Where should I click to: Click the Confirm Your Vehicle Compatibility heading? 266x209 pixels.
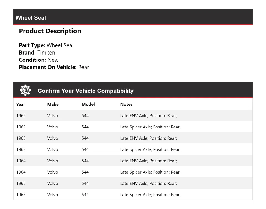click(85, 91)
